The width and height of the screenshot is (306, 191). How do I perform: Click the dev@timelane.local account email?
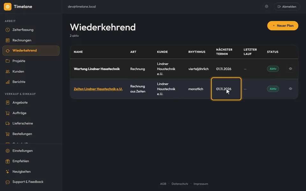click(x=82, y=7)
